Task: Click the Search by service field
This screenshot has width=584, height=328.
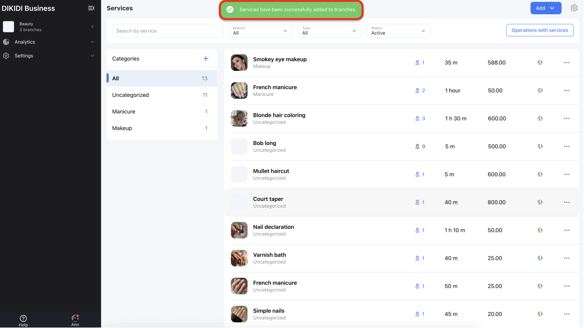Action: (x=168, y=31)
